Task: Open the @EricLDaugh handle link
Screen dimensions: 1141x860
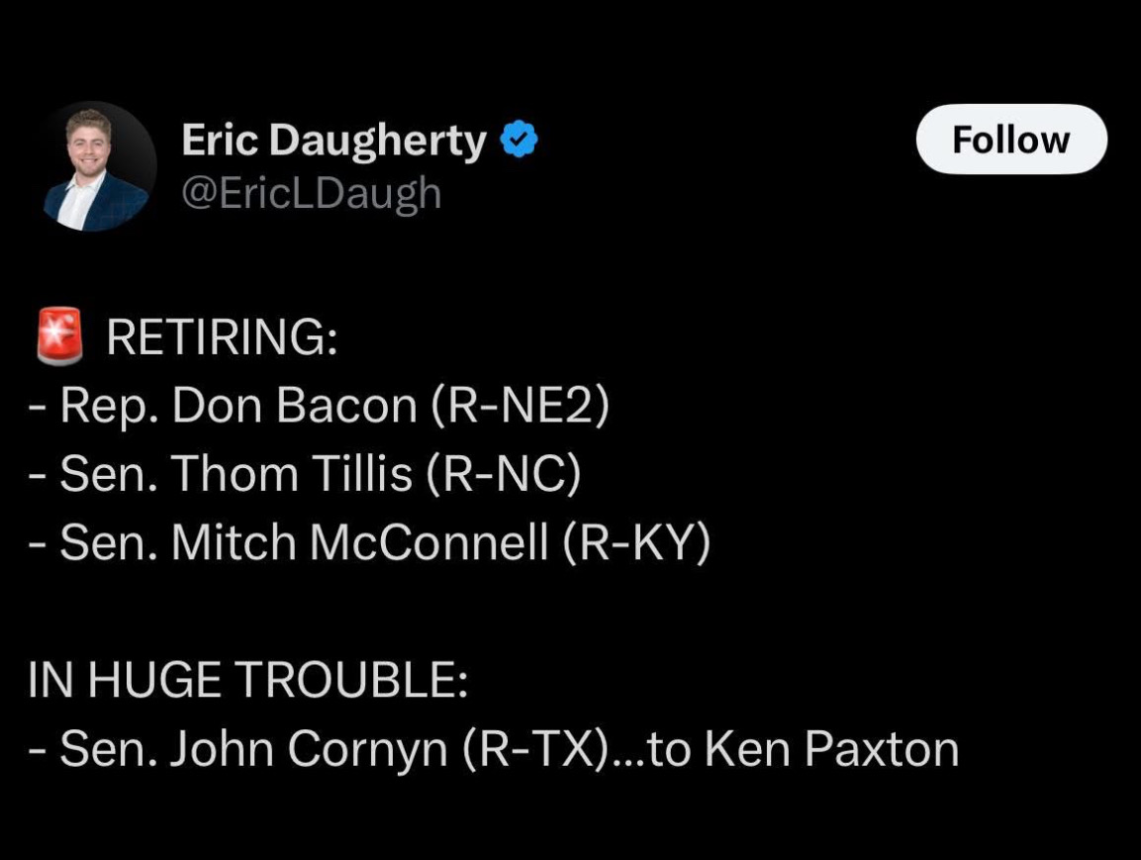Action: pos(312,194)
